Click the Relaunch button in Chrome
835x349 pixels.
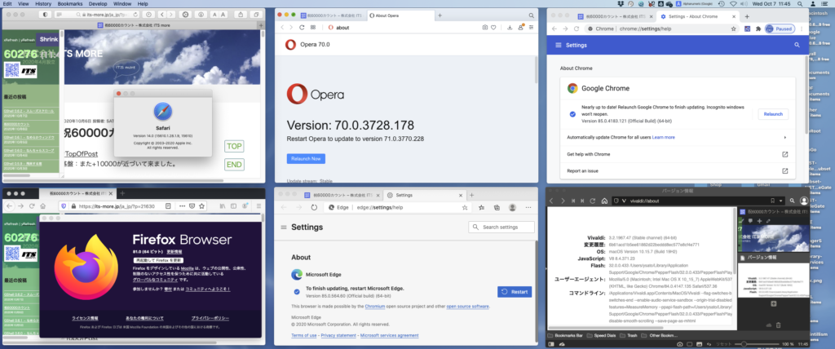click(x=772, y=114)
